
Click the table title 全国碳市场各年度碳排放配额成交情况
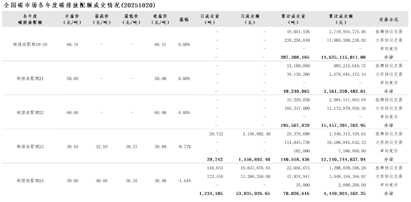click(79, 5)
